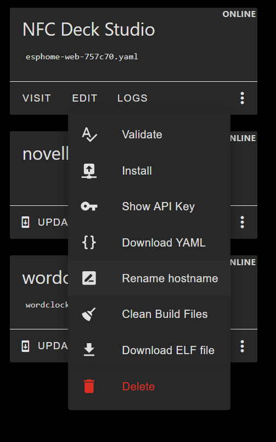Click the curly braces YAML icon
The height and width of the screenshot is (442, 276).
pos(89,243)
